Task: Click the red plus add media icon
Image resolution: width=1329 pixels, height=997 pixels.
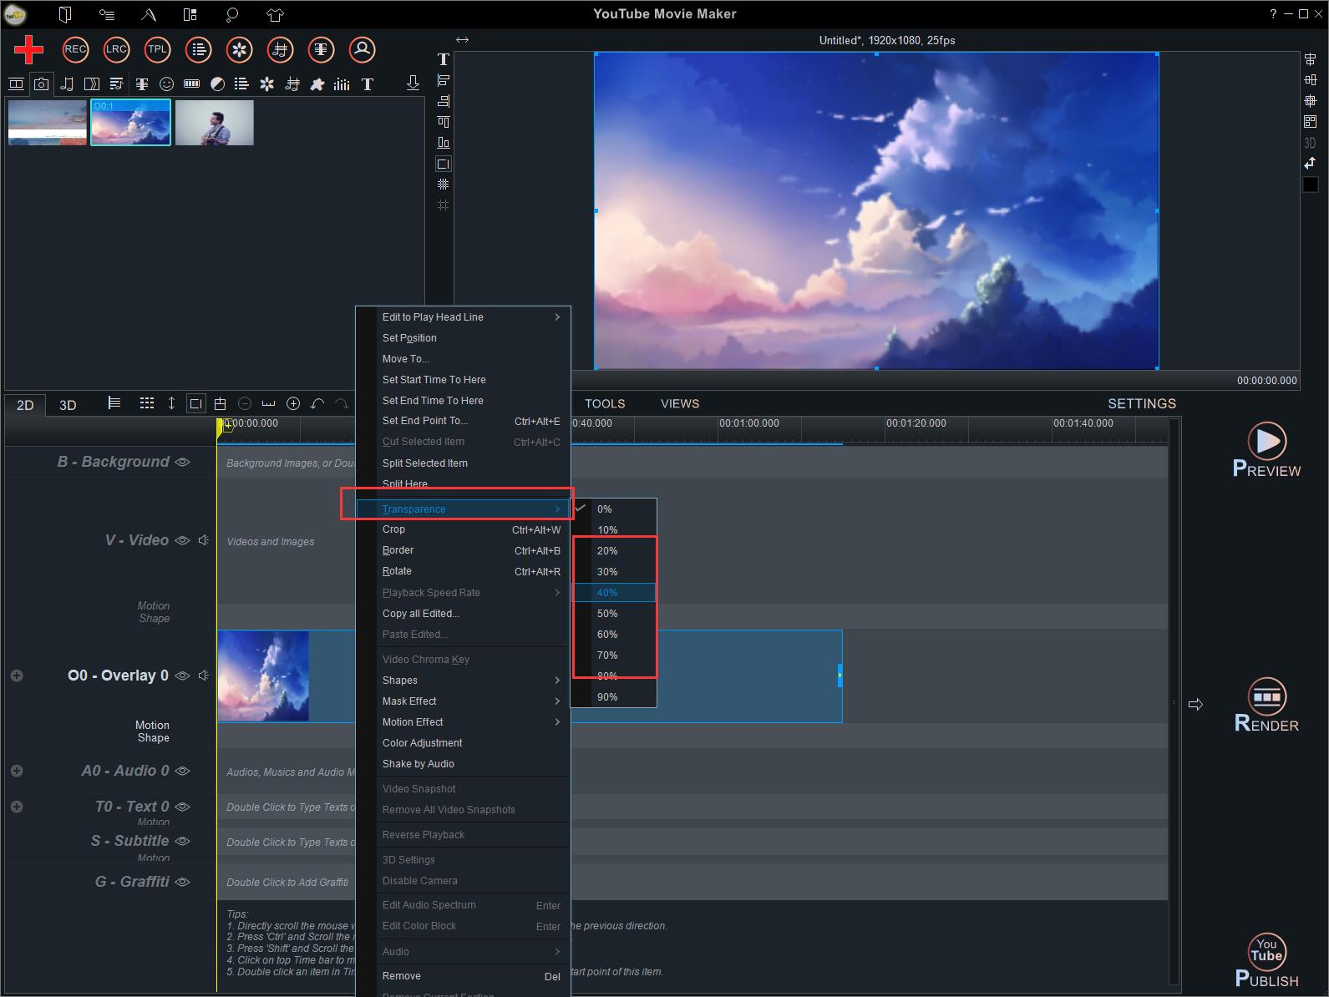Action: tap(29, 49)
